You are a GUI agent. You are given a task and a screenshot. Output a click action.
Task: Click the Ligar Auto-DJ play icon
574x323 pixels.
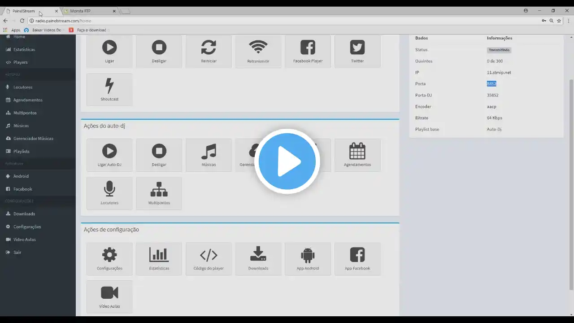[x=109, y=151]
